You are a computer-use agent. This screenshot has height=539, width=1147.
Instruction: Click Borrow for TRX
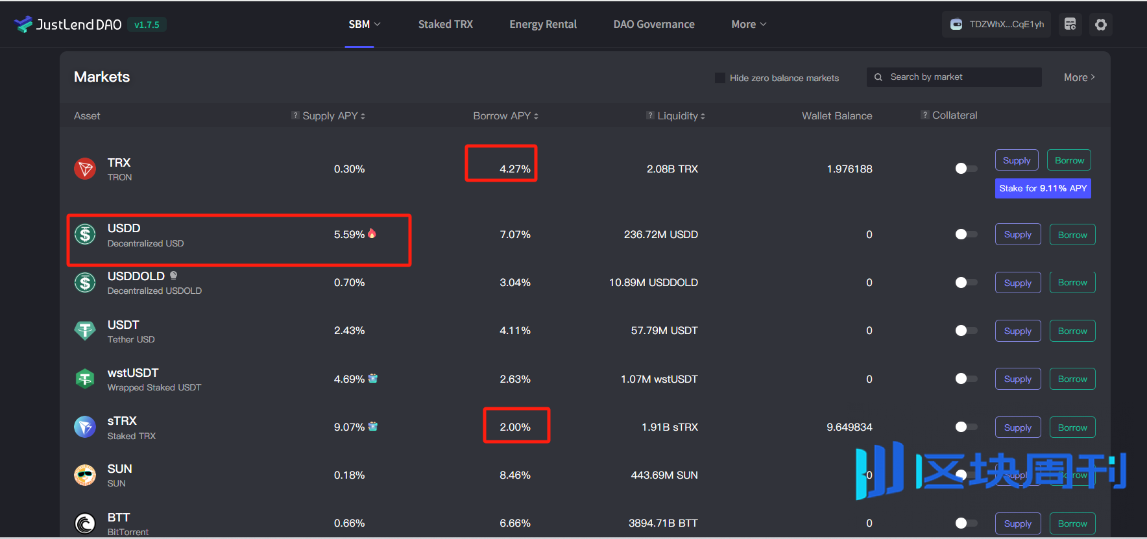1069,160
